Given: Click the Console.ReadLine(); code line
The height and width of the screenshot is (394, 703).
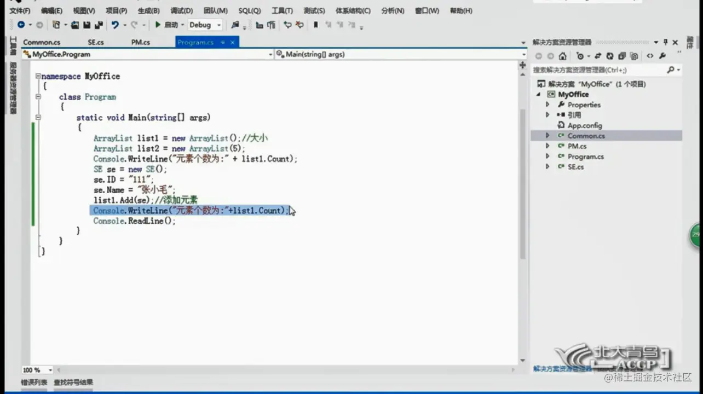Looking at the screenshot, I should (135, 221).
